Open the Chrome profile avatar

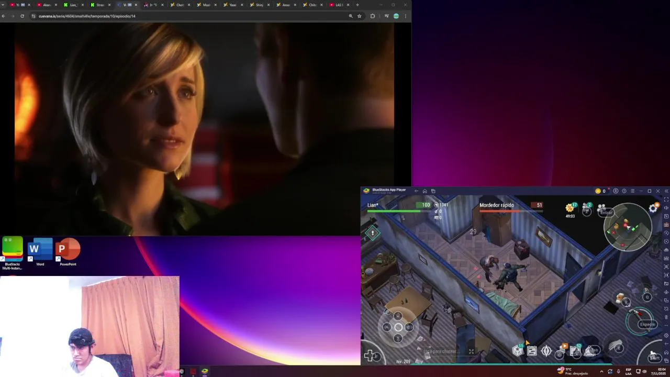click(396, 16)
